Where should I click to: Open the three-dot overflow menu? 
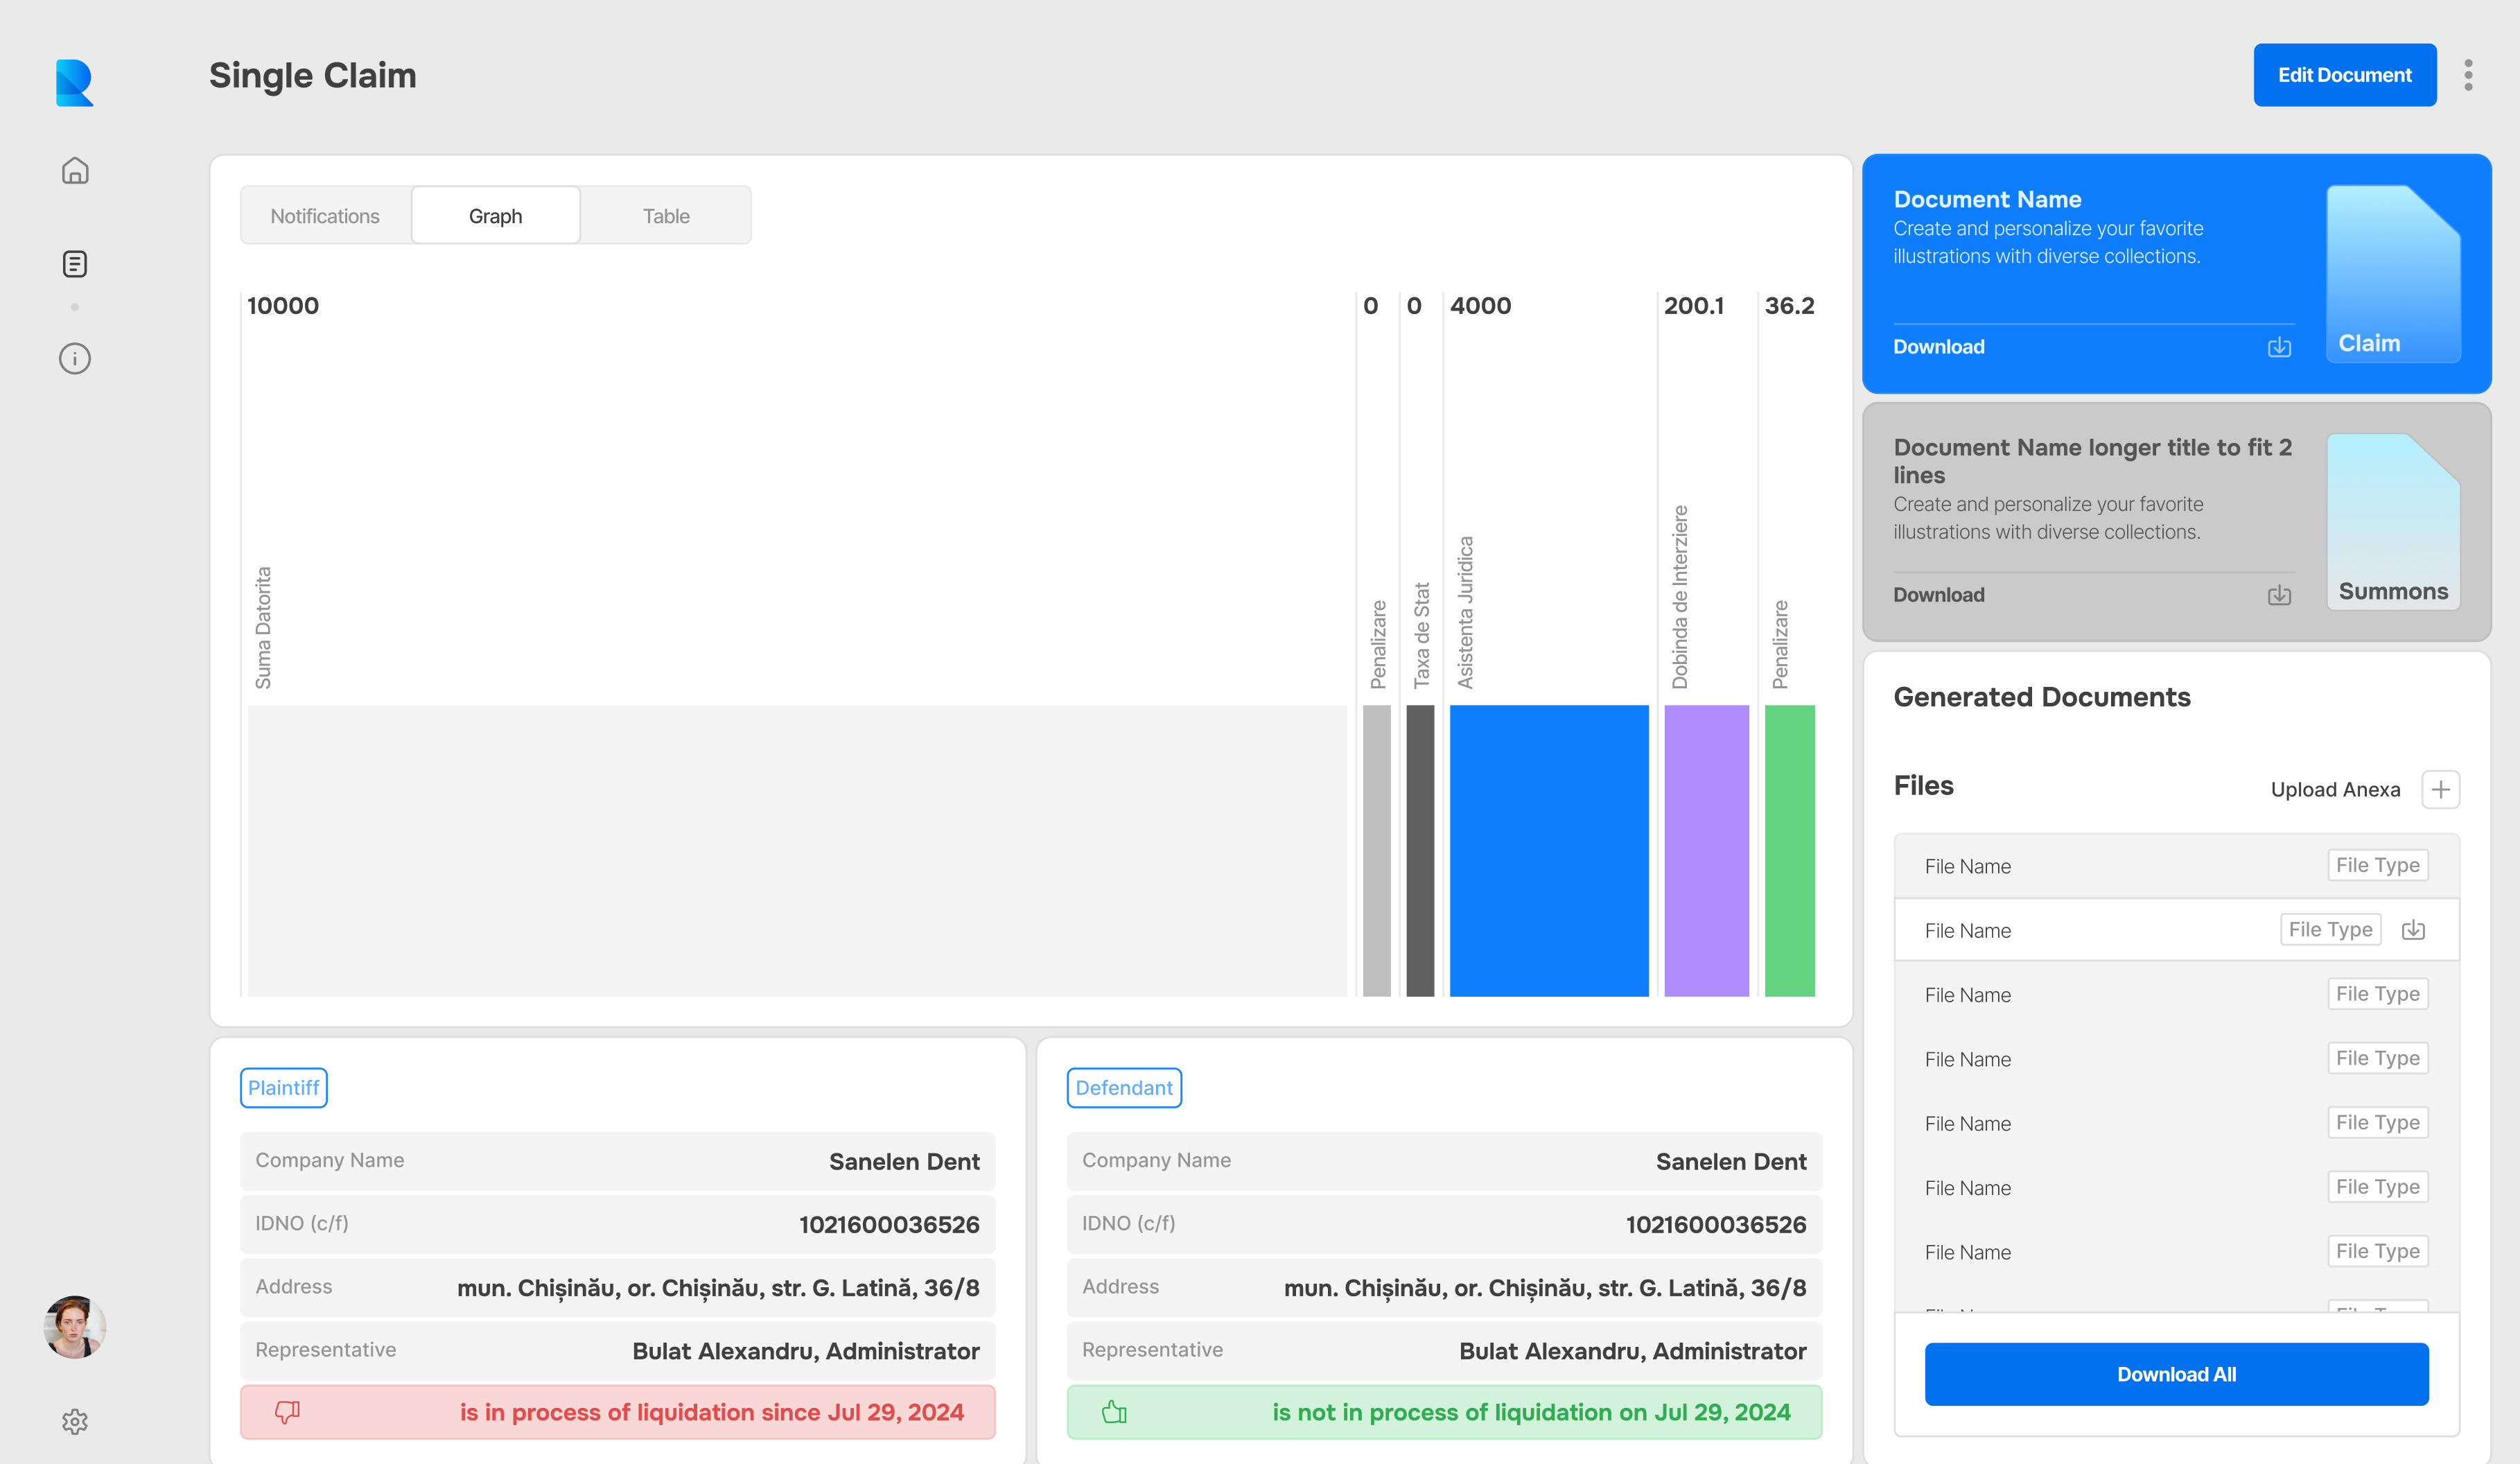2468,74
